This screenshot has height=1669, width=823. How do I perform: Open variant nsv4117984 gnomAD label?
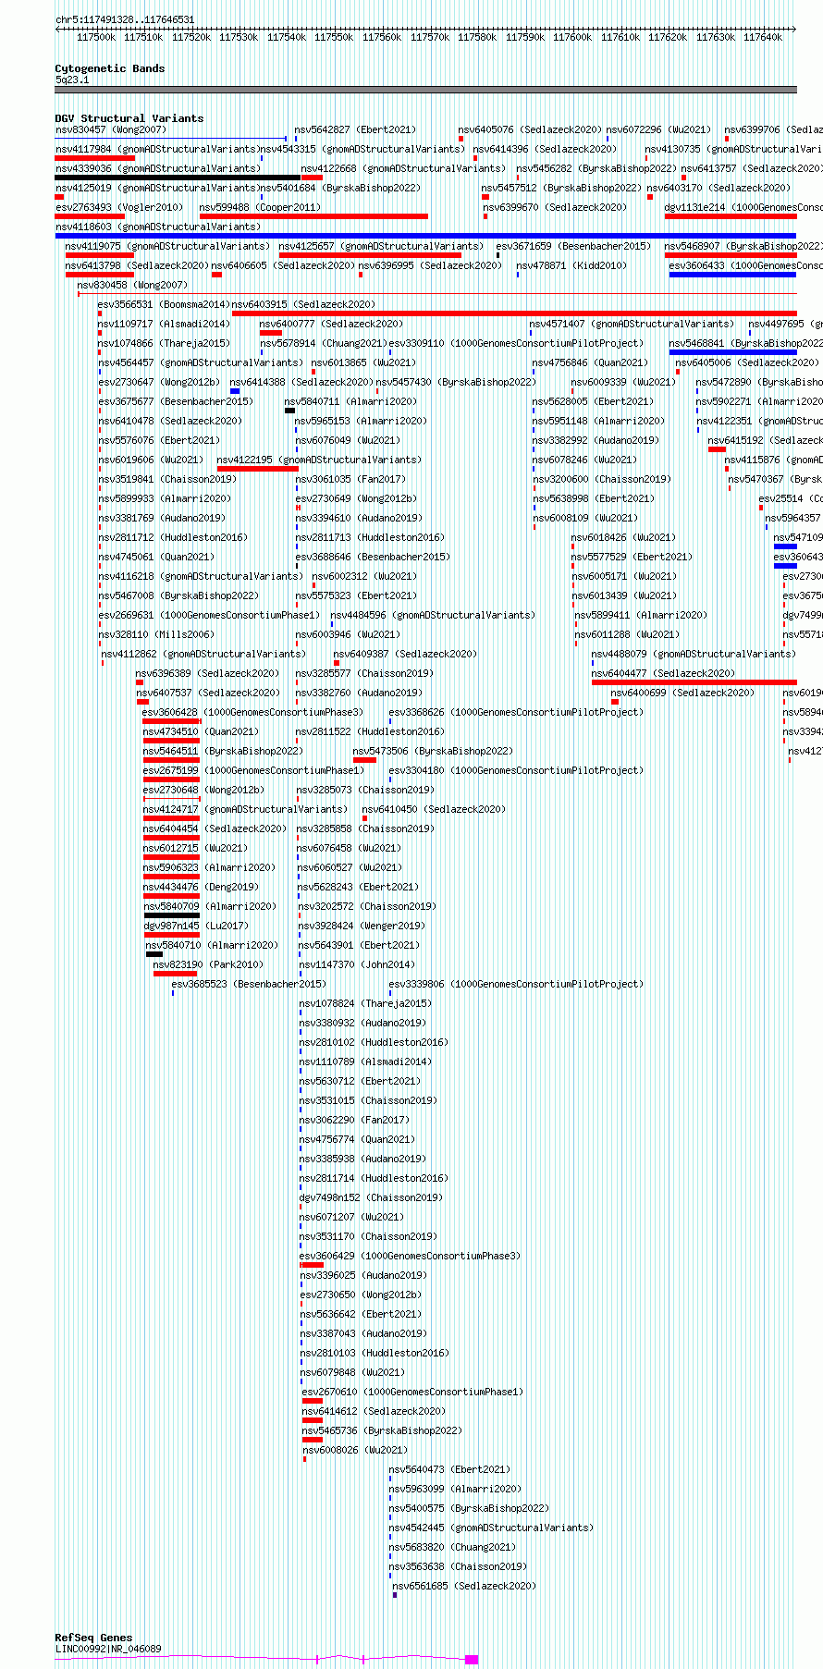coord(156,149)
